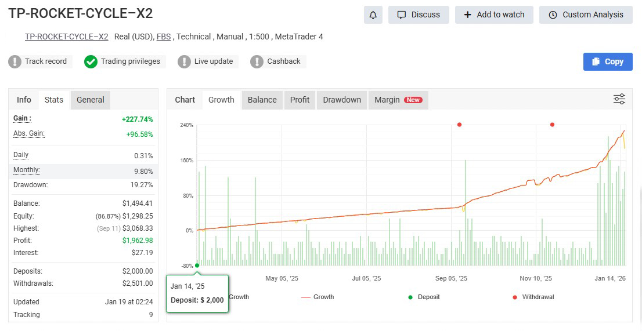Viewport: 642px width, 331px height.
Task: Open the FBS broker link
Action: [x=164, y=37]
